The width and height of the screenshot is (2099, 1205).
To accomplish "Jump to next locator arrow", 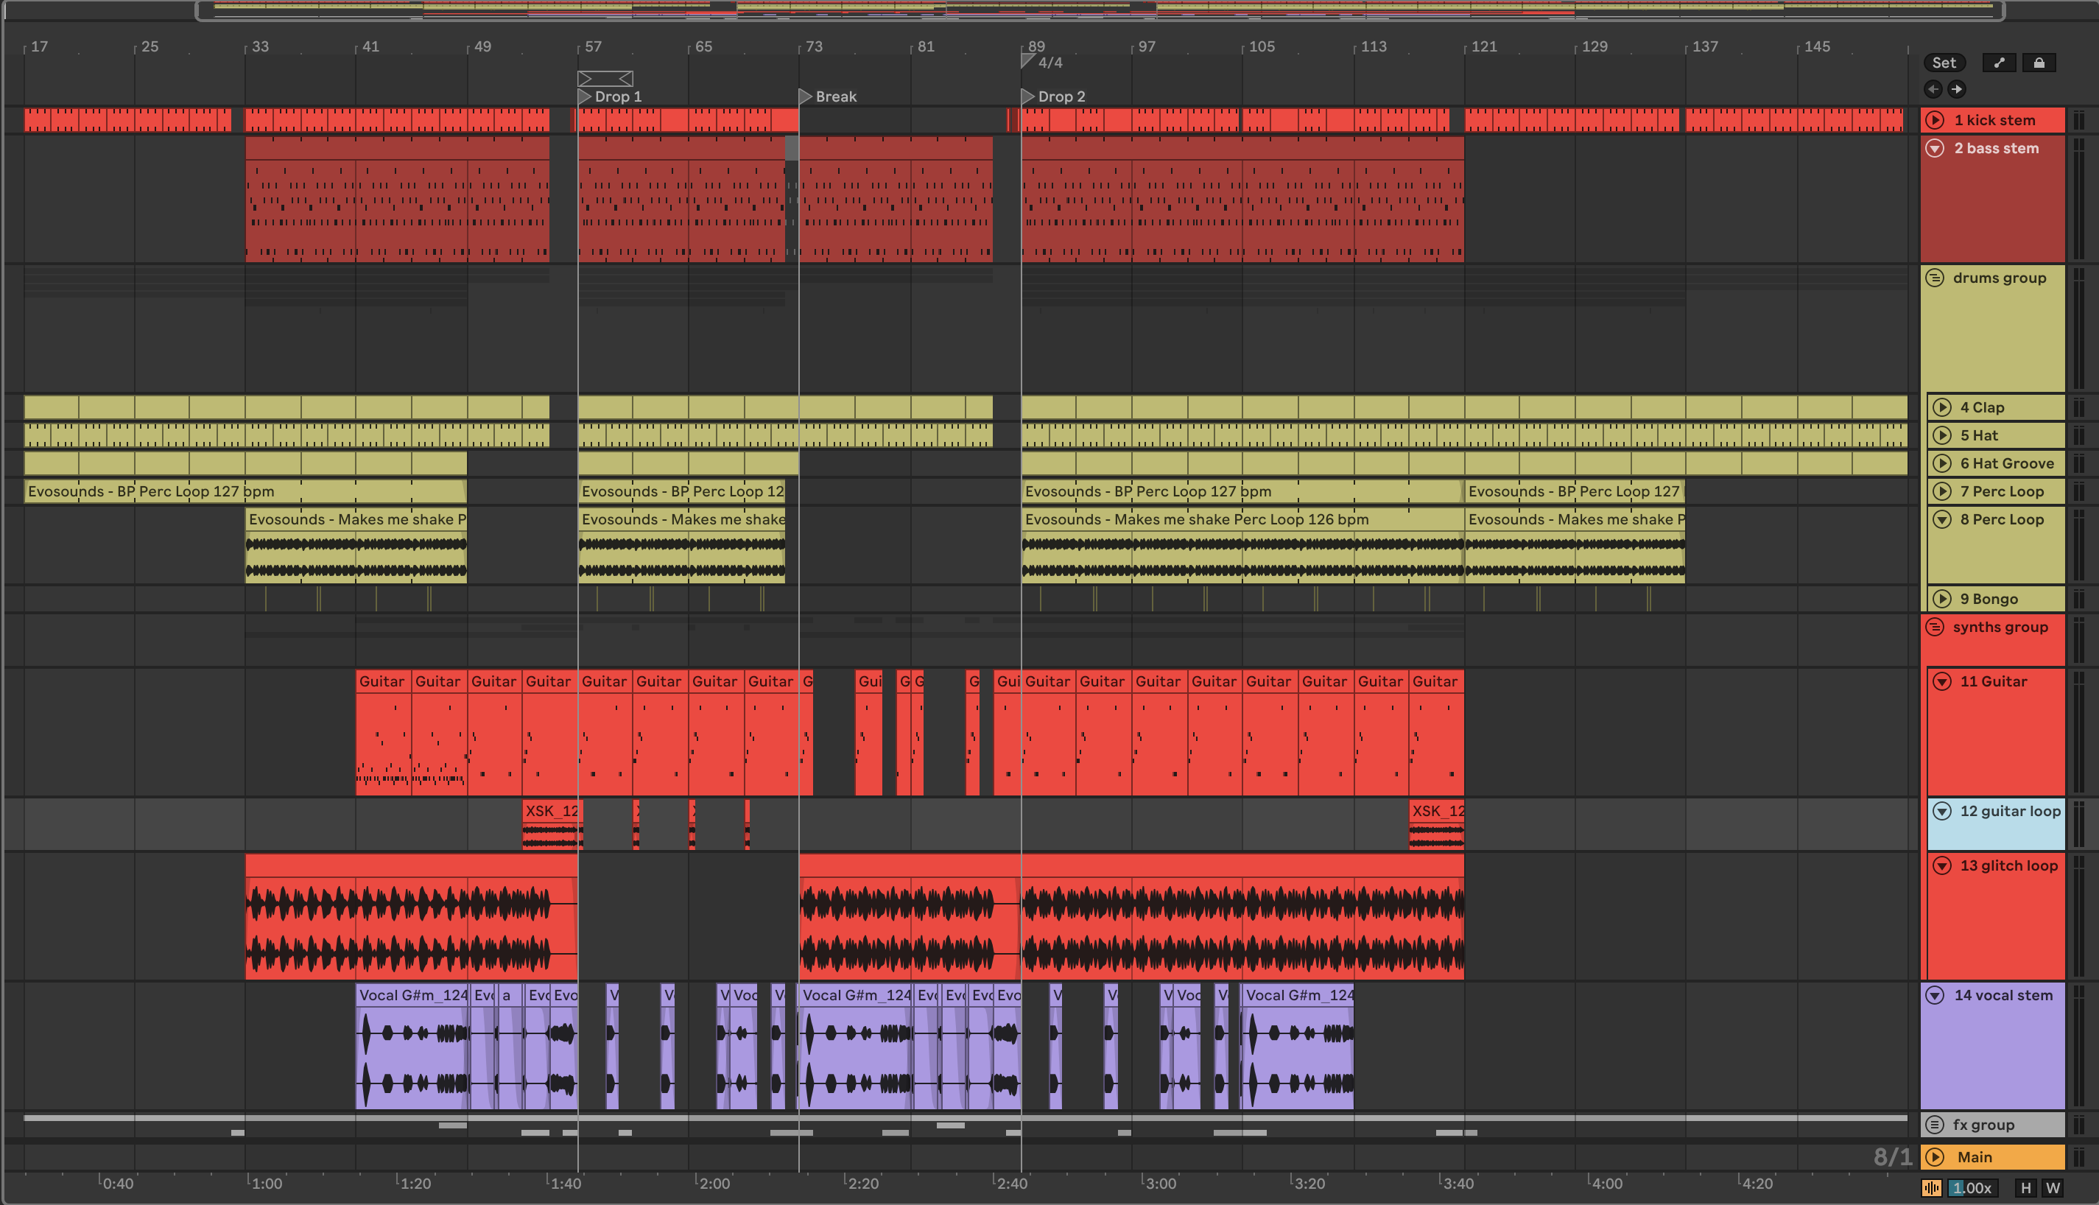I will click(1957, 89).
